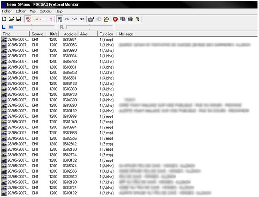The height and width of the screenshot is (197, 259).
Task: Select the row with address 0680960
Action: click(129, 50)
